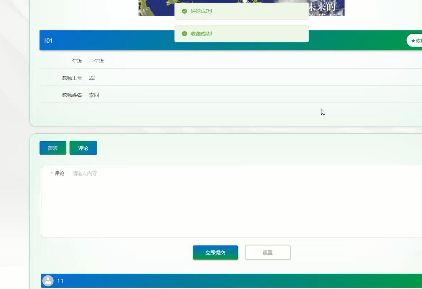
Task: Click the commenter name 11
Action: tap(60, 281)
